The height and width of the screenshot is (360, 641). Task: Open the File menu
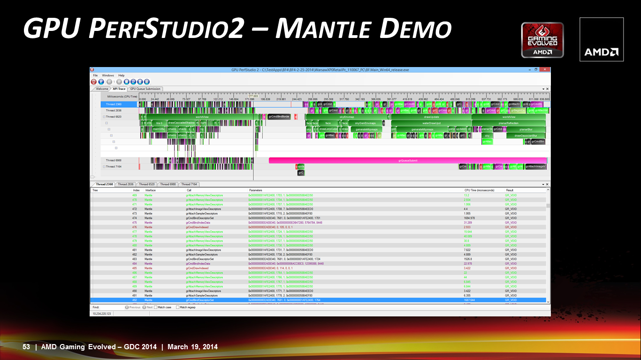pos(95,75)
